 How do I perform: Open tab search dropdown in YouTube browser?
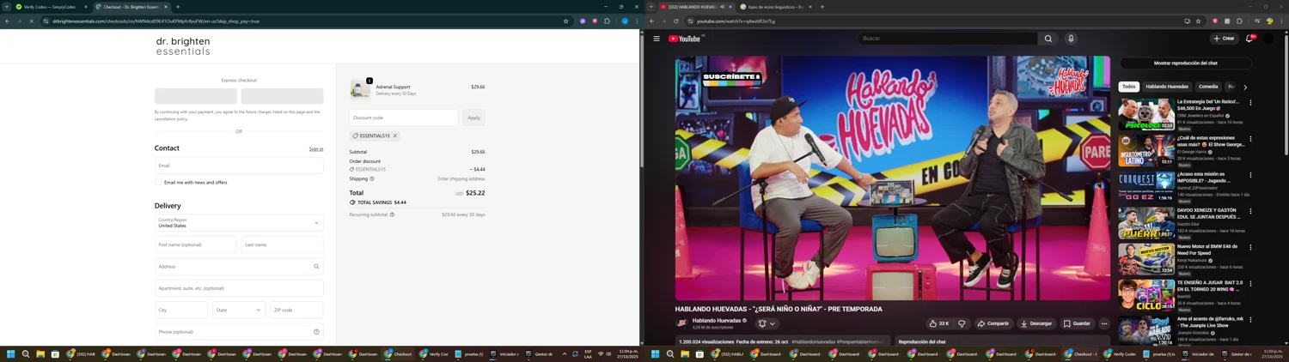click(x=651, y=7)
